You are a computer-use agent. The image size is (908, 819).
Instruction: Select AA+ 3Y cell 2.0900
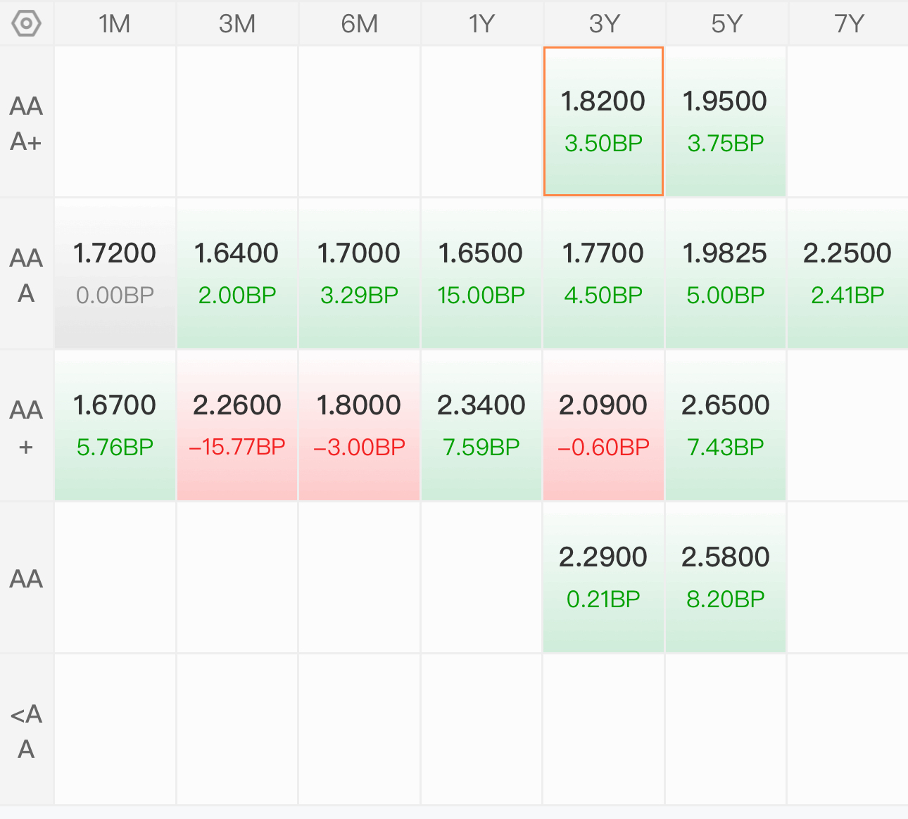[603, 426]
